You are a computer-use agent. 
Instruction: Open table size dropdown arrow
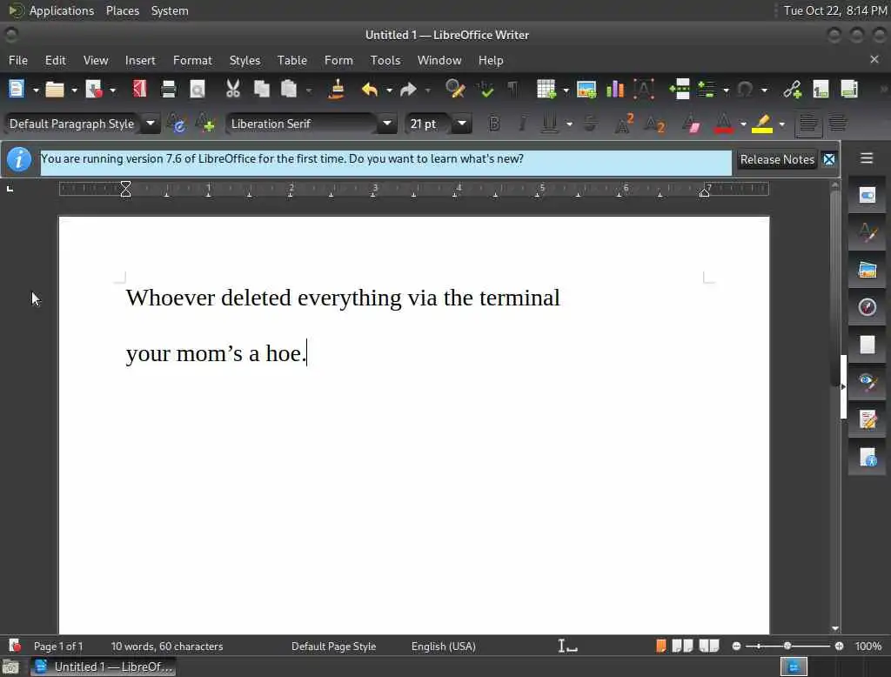tap(566, 90)
